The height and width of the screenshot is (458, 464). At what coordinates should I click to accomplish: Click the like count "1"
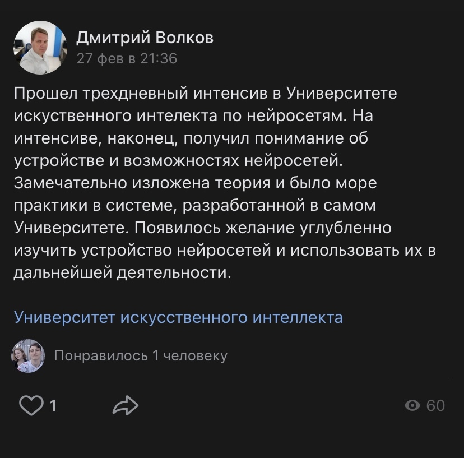coord(53,405)
